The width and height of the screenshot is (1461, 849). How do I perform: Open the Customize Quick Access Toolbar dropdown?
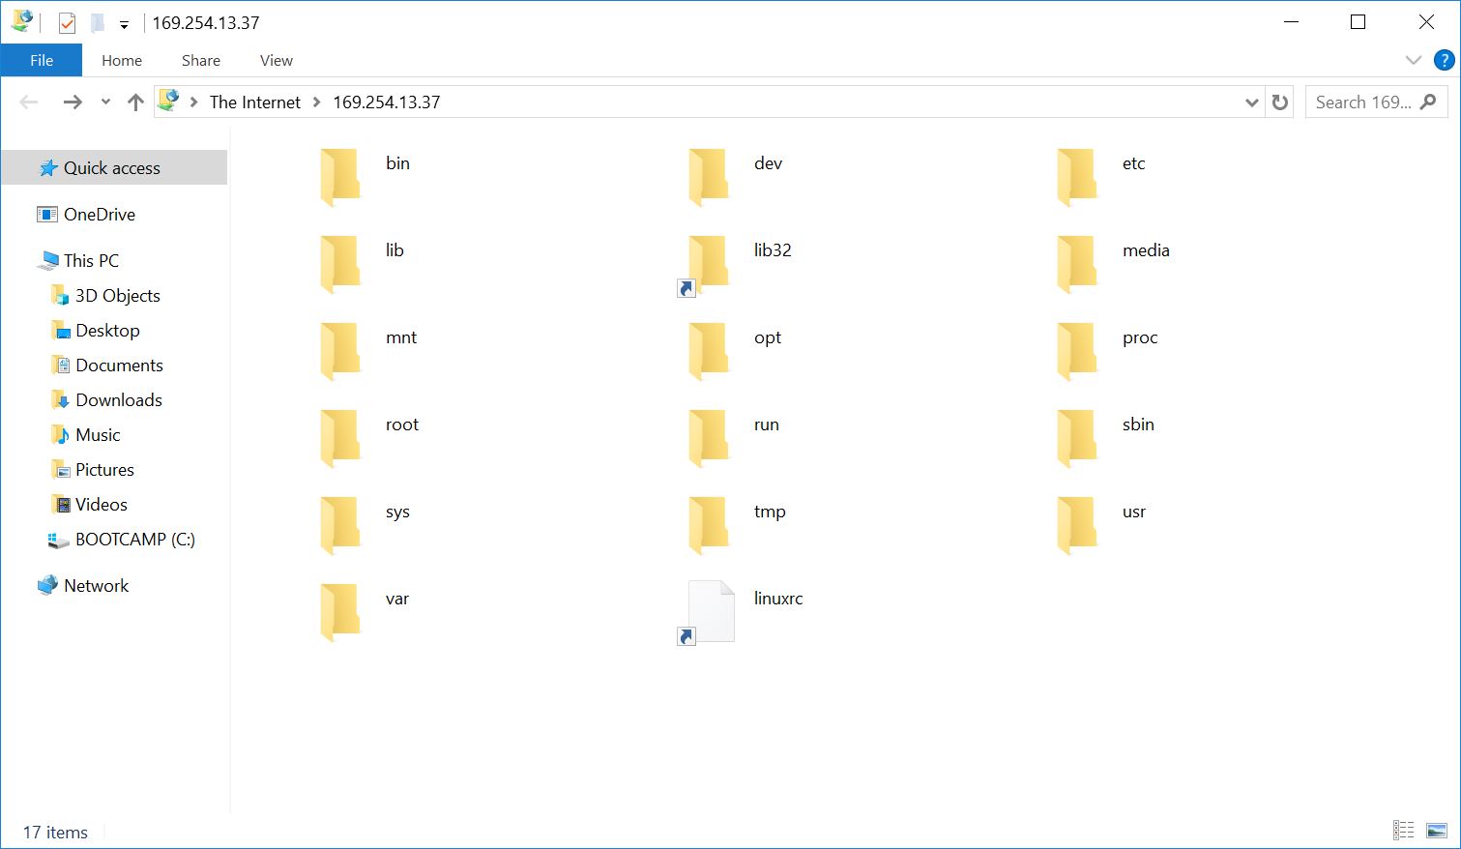(124, 24)
